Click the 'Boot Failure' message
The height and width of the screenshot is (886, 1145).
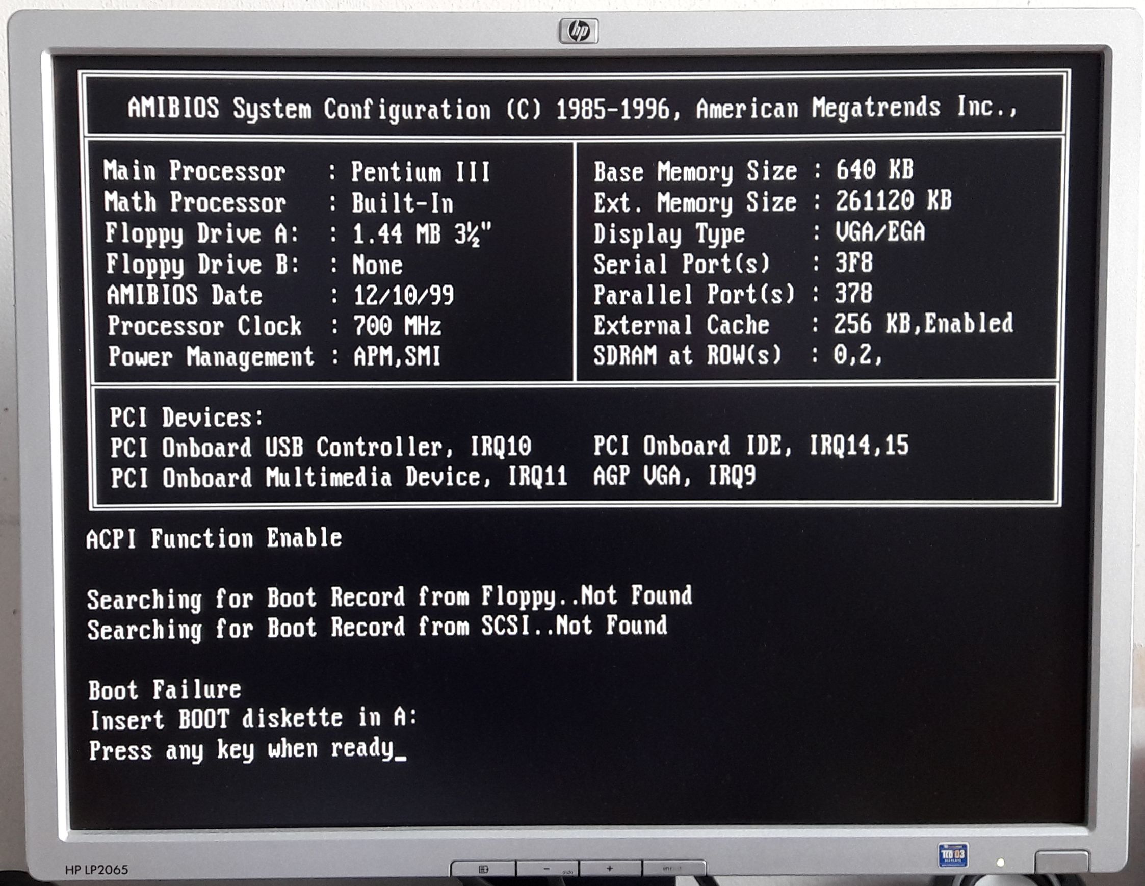[x=165, y=690]
